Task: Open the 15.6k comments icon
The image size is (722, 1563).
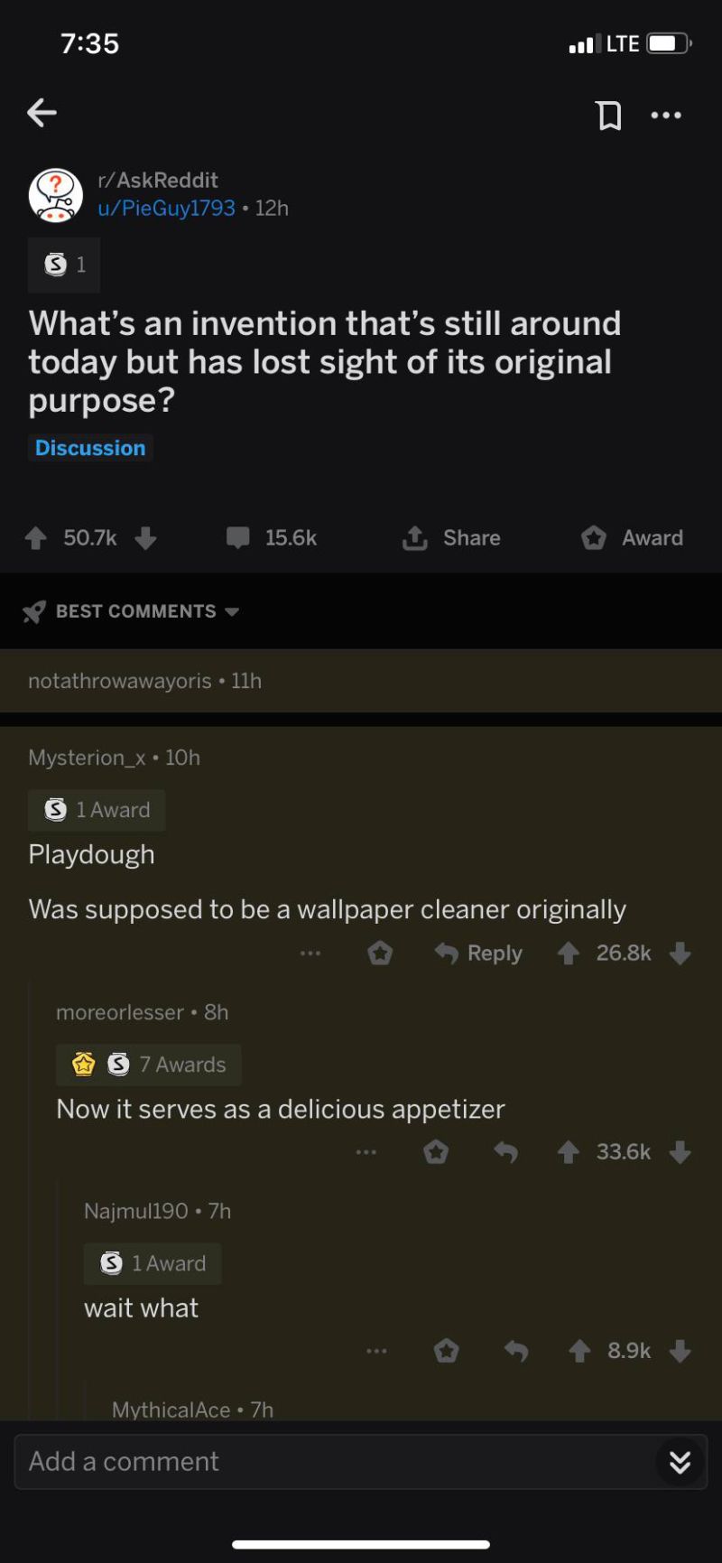Action: 238,538
